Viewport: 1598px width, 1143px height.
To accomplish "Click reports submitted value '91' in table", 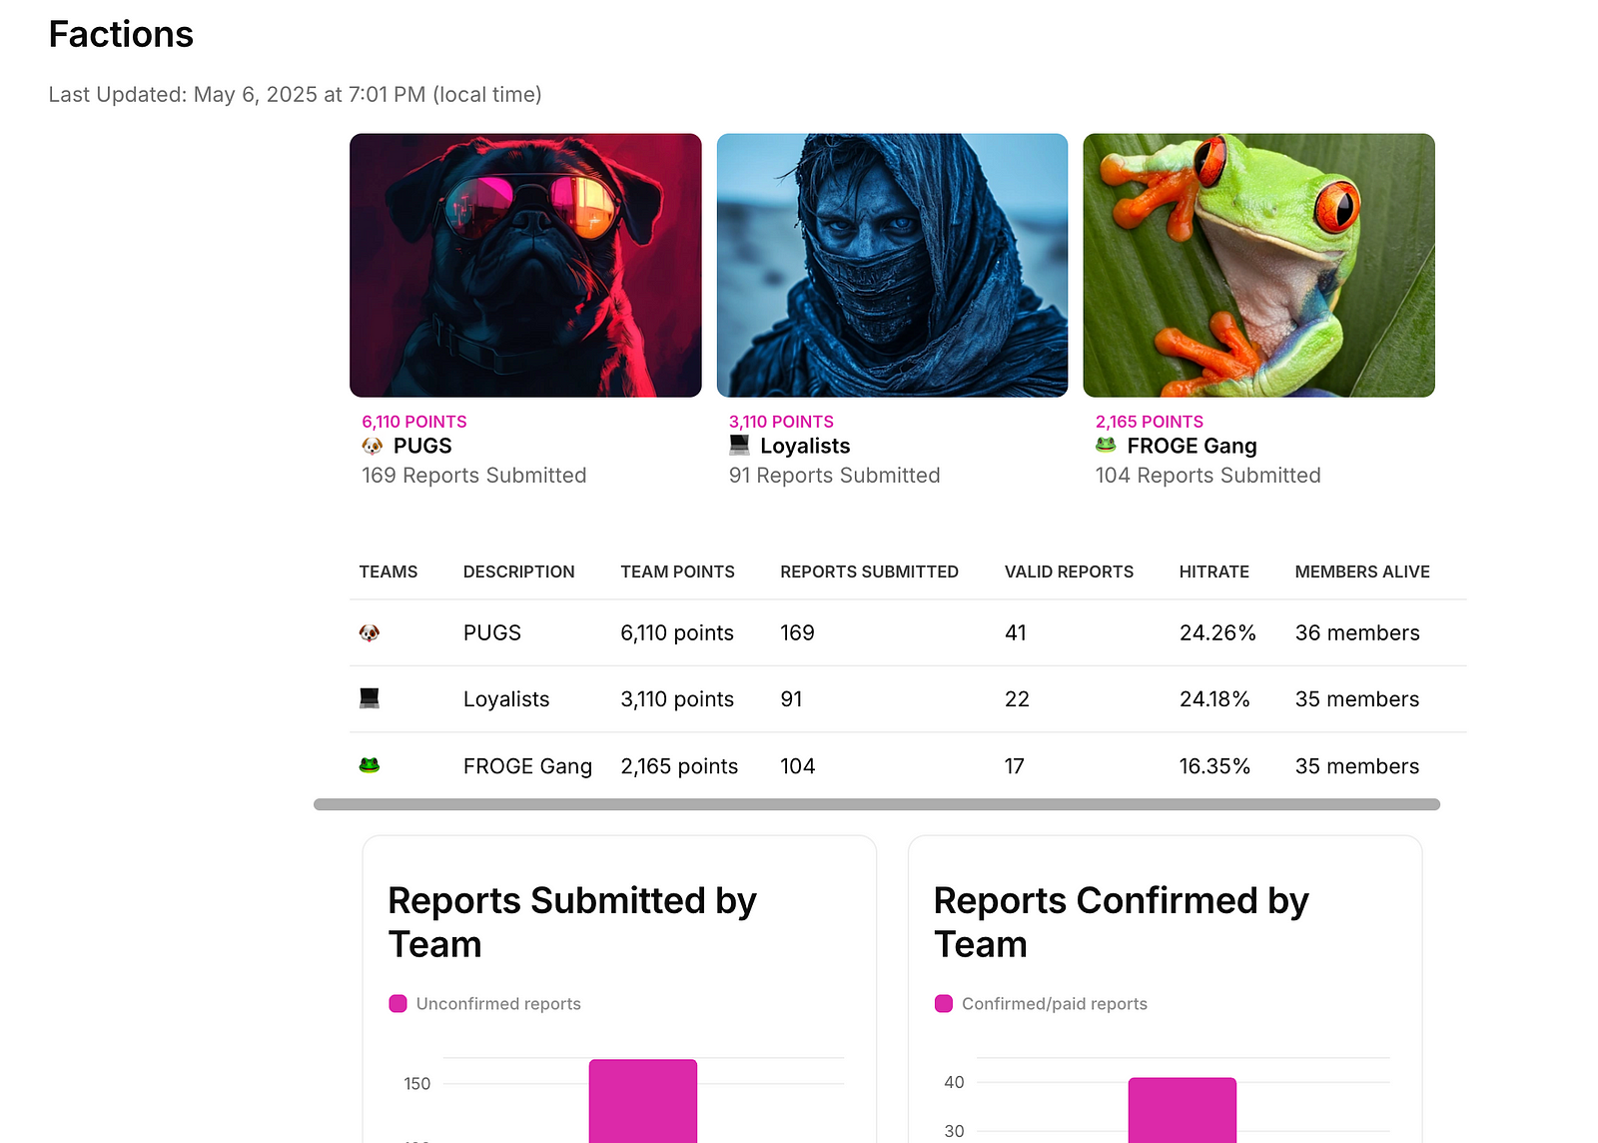I will click(791, 699).
